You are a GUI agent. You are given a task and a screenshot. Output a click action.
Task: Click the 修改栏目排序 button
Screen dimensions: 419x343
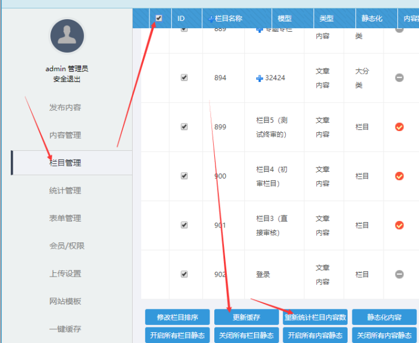[x=177, y=317]
